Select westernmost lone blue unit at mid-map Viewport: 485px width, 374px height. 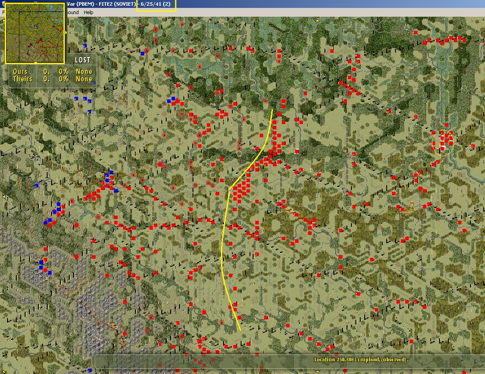click(37, 185)
